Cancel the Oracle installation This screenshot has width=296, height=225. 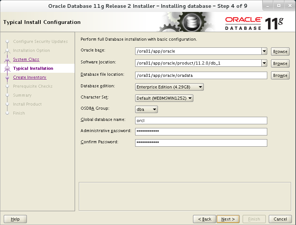click(x=280, y=219)
